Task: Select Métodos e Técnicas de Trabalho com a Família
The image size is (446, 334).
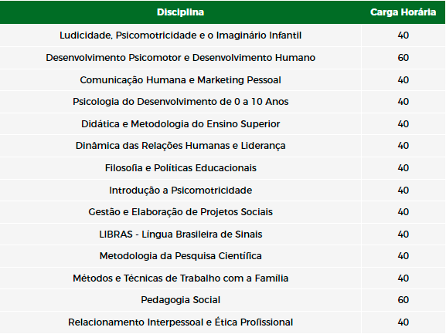Action: click(180, 278)
